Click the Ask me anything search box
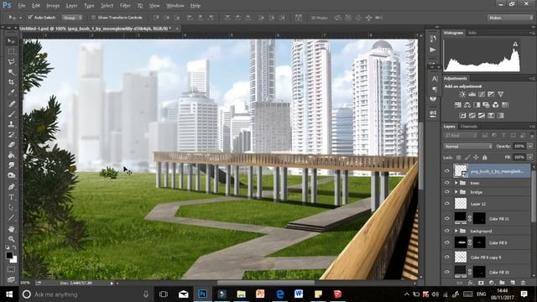This screenshot has width=537, height=302. pos(86,294)
